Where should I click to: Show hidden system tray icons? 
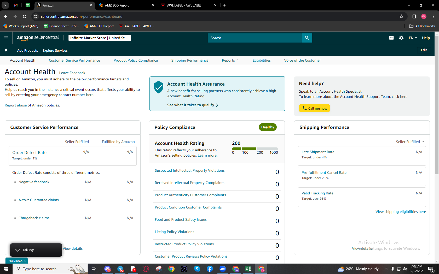point(386,269)
